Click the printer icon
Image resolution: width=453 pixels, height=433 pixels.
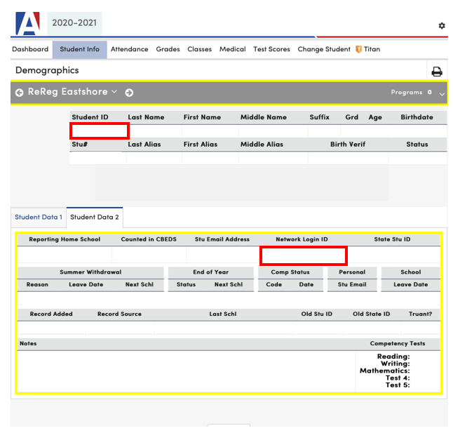click(436, 72)
